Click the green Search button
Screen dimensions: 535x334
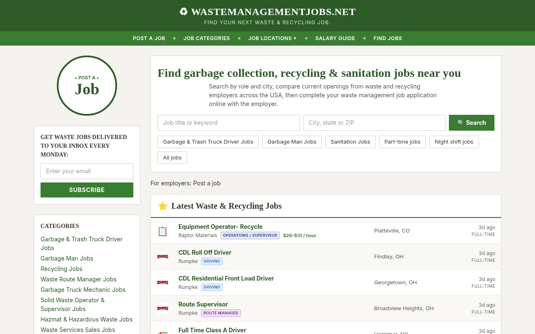point(471,123)
